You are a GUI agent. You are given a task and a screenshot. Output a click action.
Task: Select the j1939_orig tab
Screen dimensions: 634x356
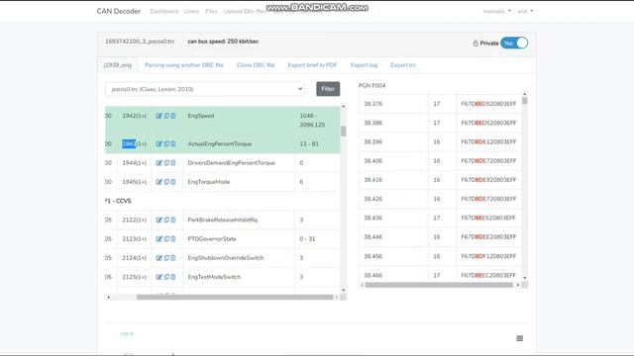(118, 65)
